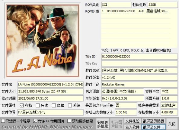Click the 获取更多信息 button

tap(103, 124)
